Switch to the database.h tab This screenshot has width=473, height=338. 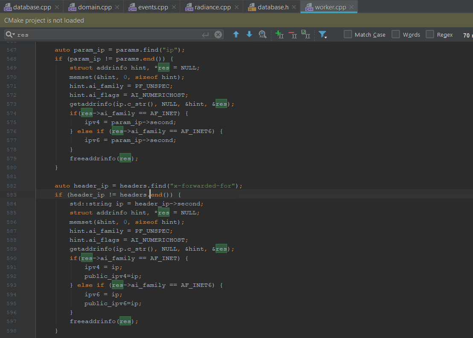(272, 7)
